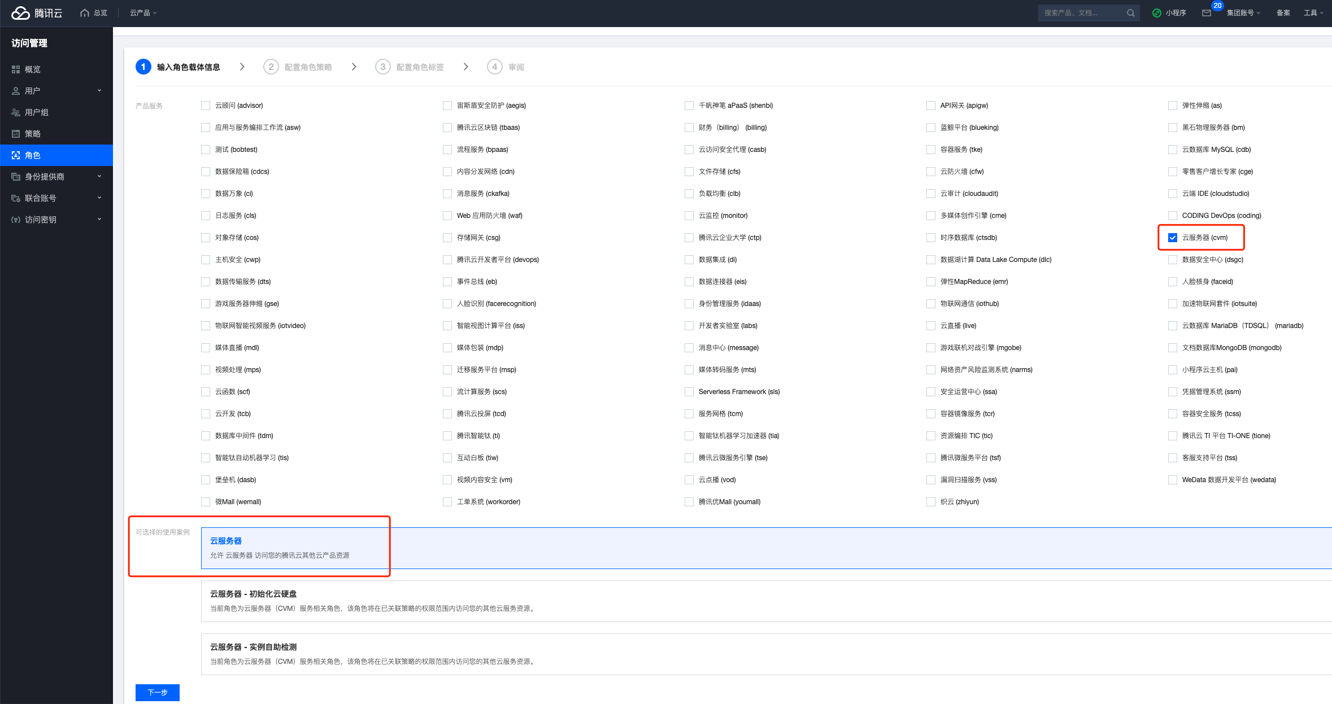
Task: Open the 集团账号 dropdown
Action: 1243,13
